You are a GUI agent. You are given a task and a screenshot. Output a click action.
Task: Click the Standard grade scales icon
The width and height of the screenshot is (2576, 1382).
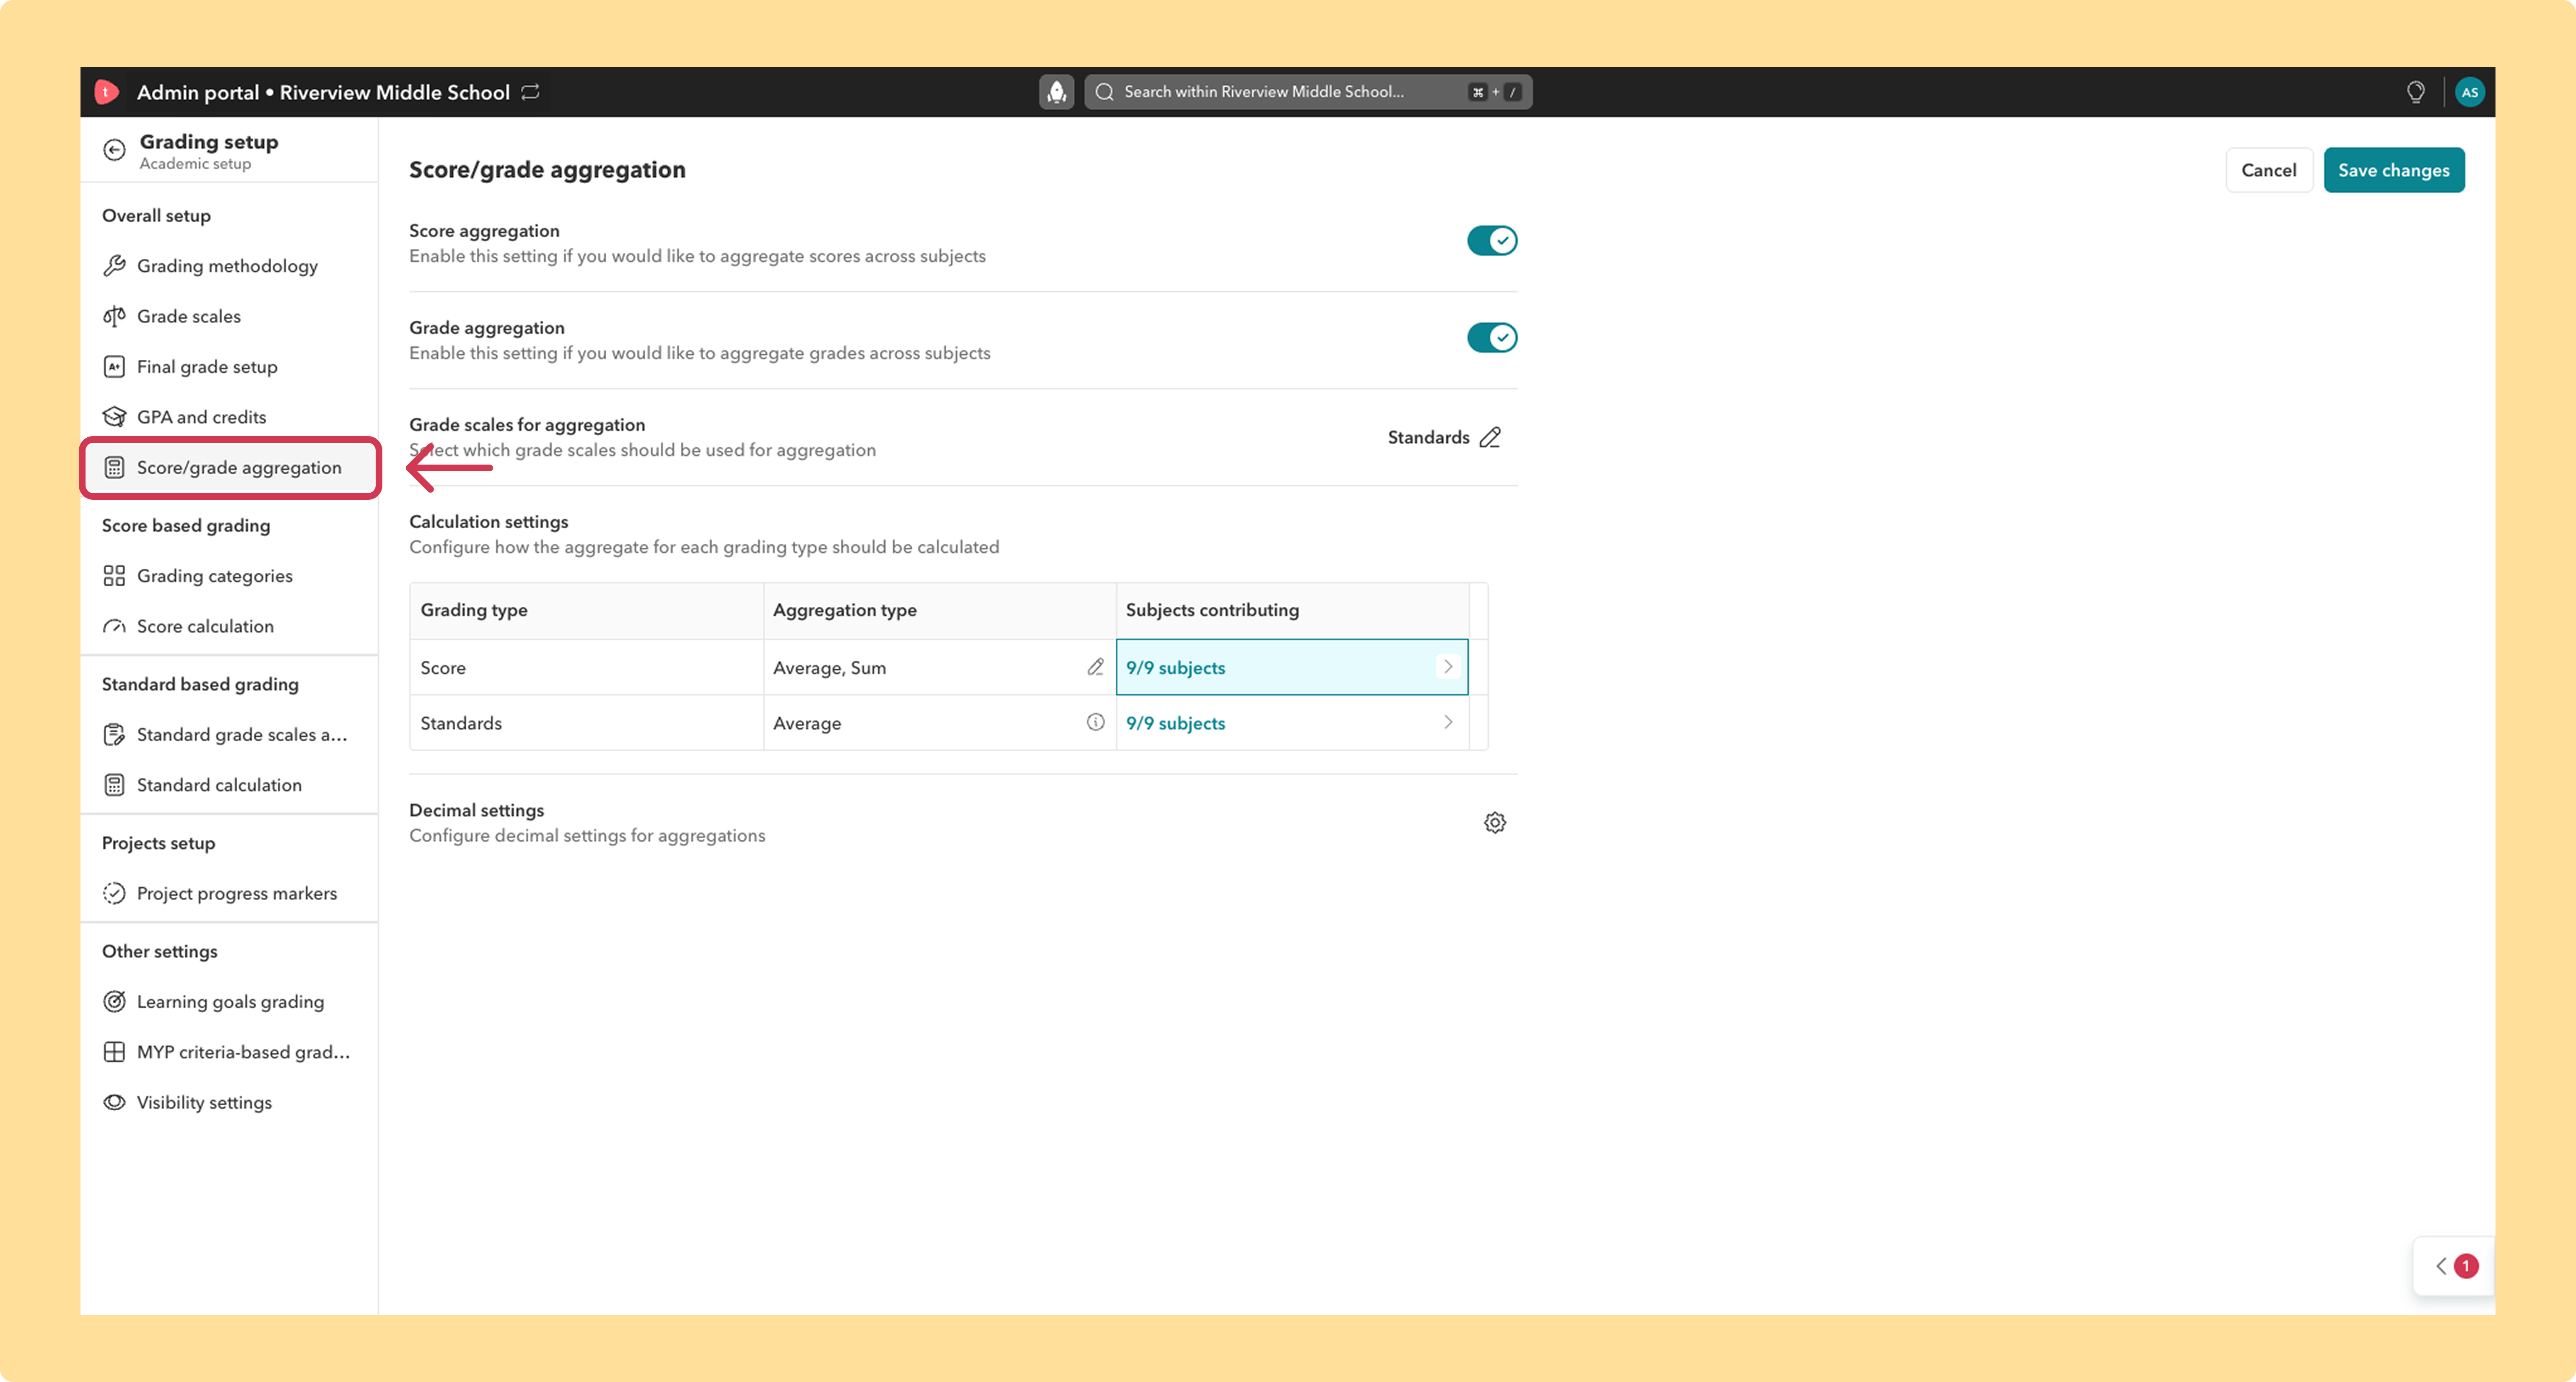[x=115, y=735]
